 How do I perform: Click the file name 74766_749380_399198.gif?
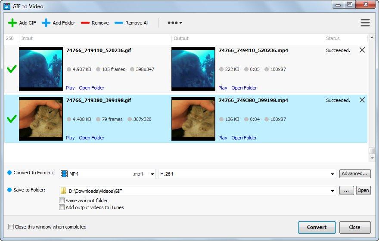(99, 100)
